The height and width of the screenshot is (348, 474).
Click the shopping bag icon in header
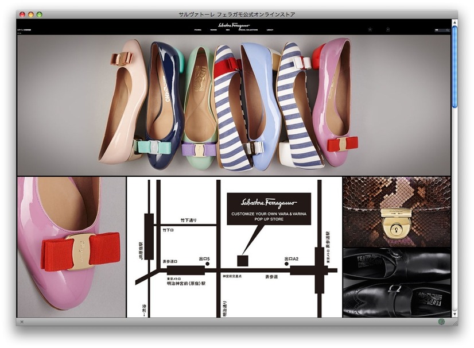click(x=388, y=30)
